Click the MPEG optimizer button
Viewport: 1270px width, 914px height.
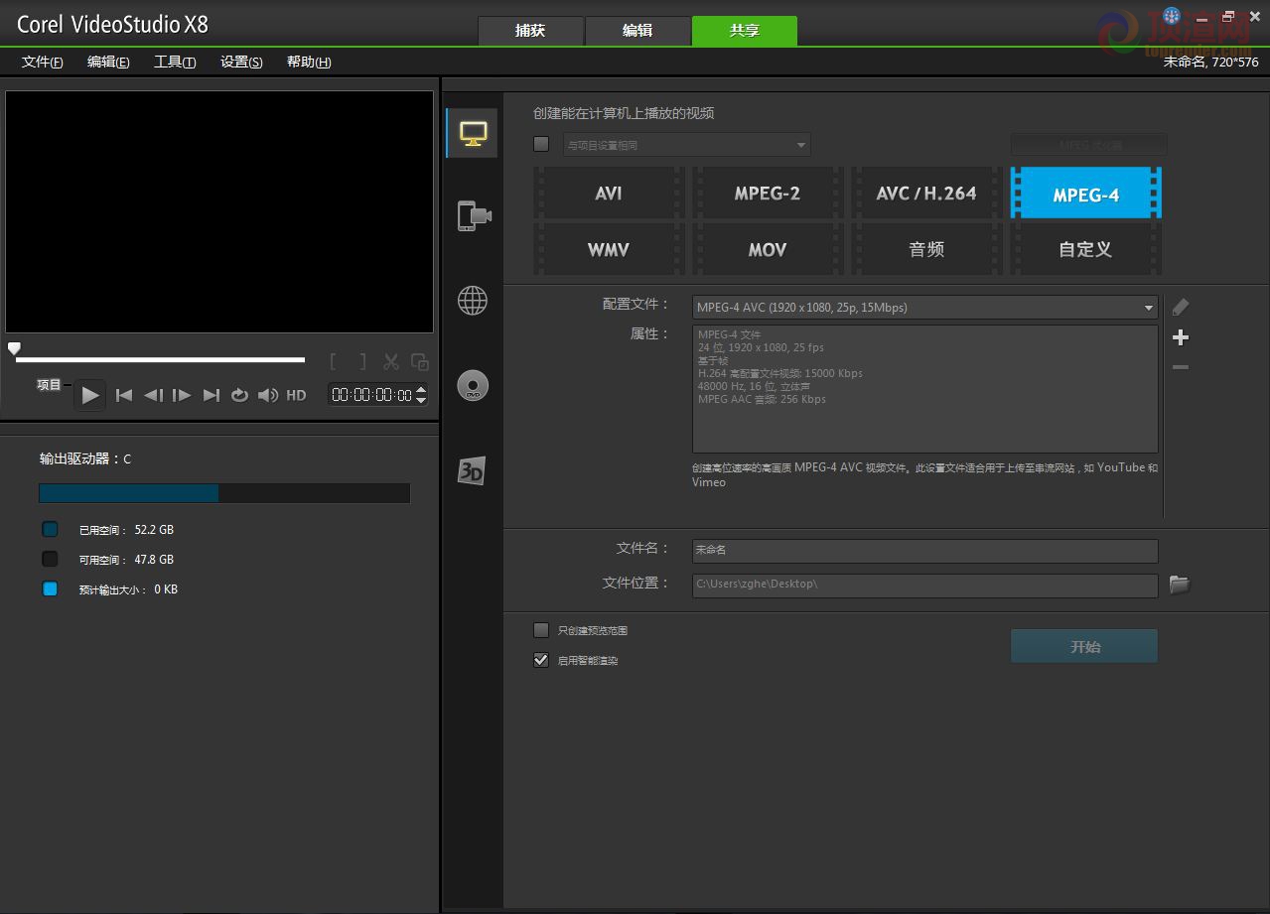coord(1089,145)
